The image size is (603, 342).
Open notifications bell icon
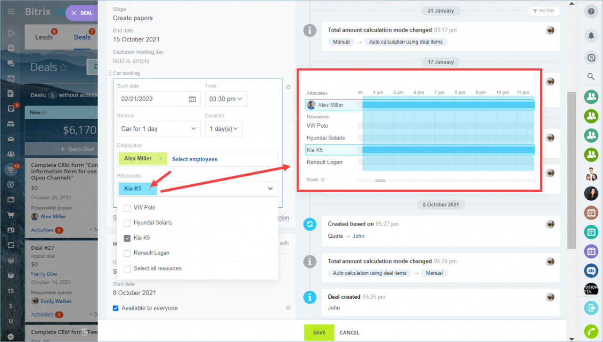(591, 35)
